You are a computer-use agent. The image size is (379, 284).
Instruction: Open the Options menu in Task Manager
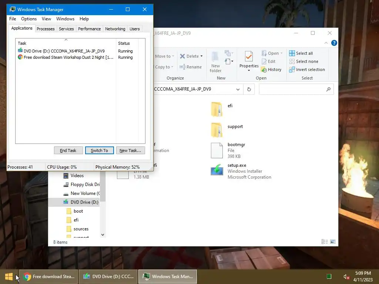[x=29, y=19]
